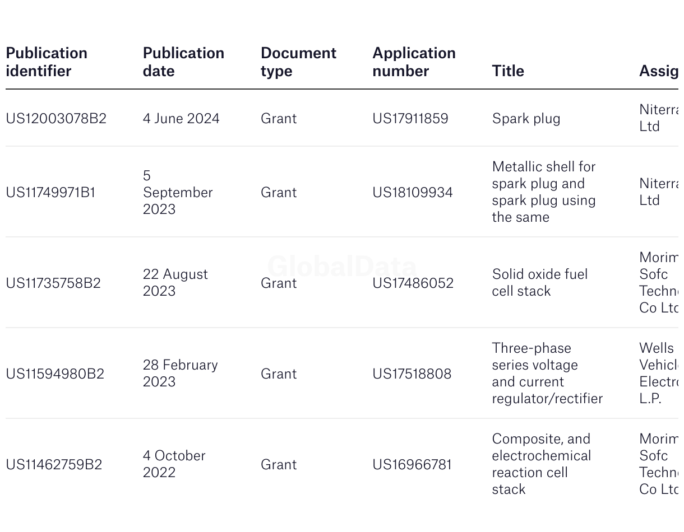The image size is (684, 532).
Task: Open patent US11594980B2
Action: [x=55, y=374]
